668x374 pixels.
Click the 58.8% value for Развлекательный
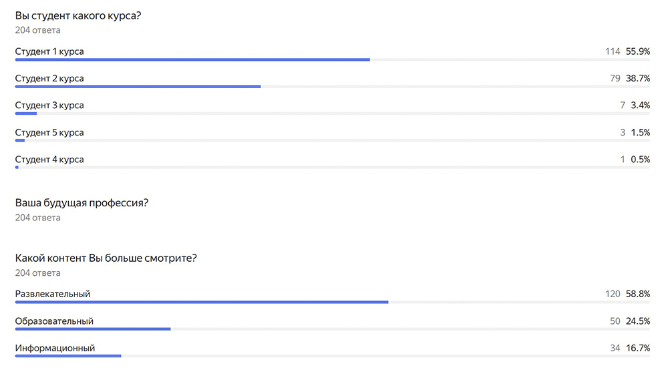point(638,294)
